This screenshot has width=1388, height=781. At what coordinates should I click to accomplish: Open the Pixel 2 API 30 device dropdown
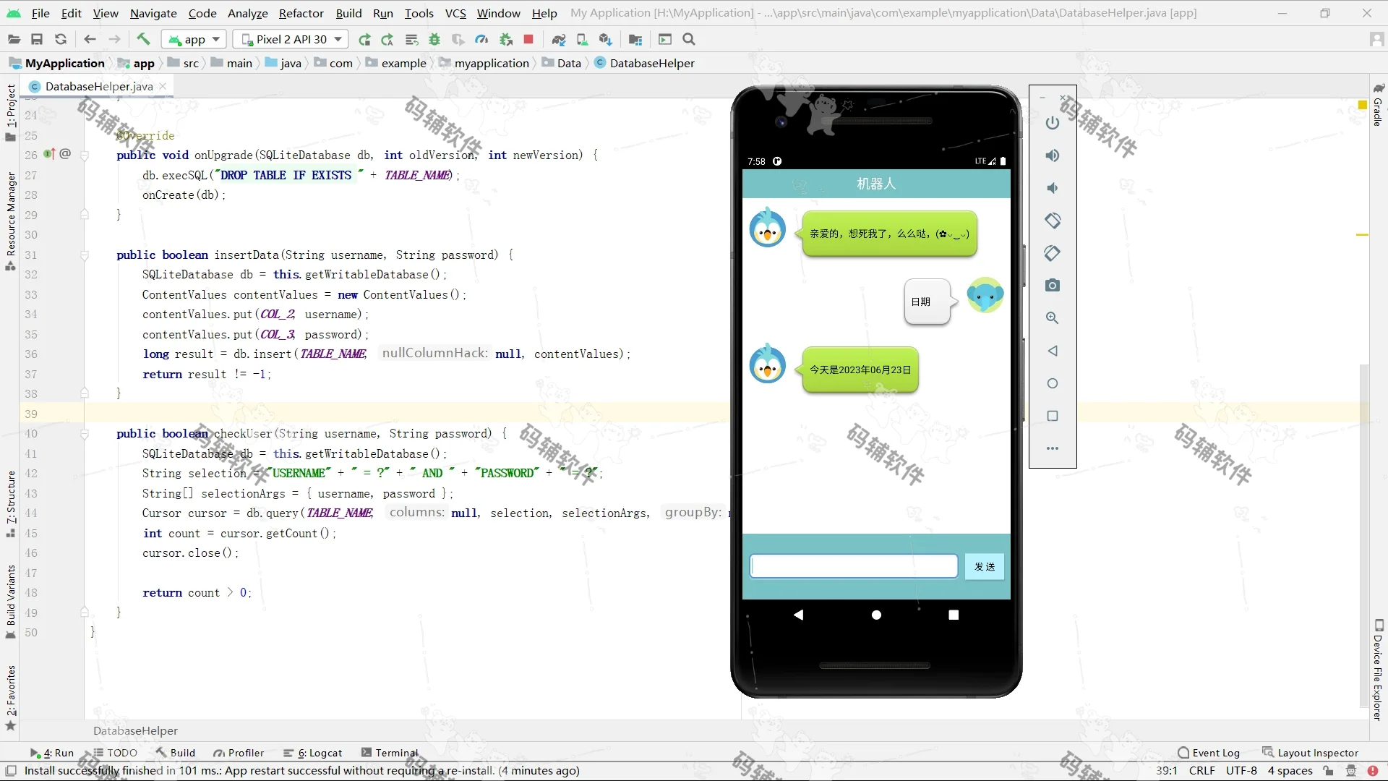(290, 39)
